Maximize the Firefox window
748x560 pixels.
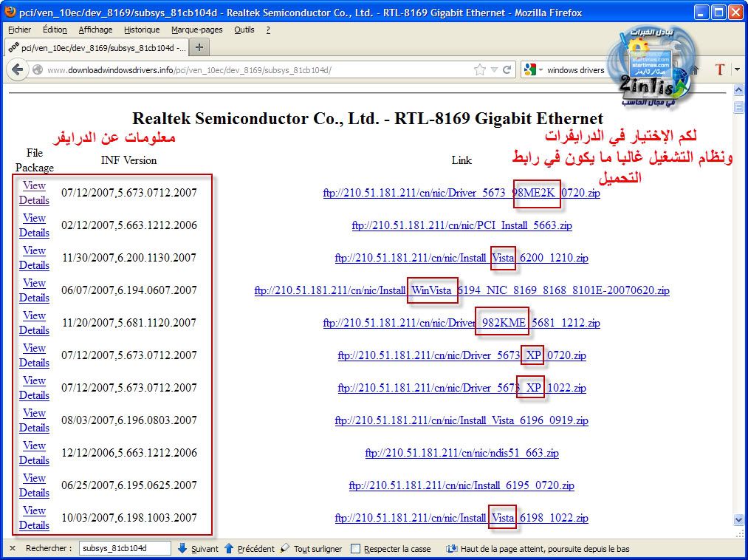[x=718, y=13]
